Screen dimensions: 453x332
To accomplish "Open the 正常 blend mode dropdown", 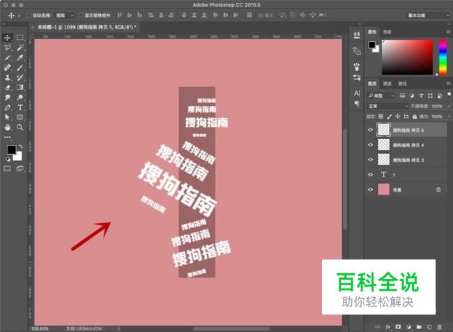I will (387, 106).
